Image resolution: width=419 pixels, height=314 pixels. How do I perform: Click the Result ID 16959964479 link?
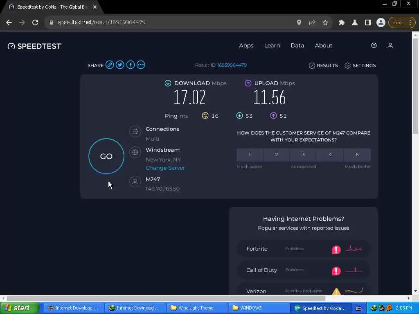point(232,65)
